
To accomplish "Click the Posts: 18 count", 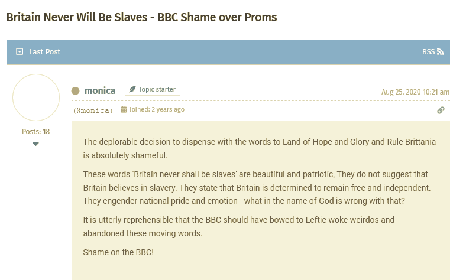I will pyautogui.click(x=36, y=132).
